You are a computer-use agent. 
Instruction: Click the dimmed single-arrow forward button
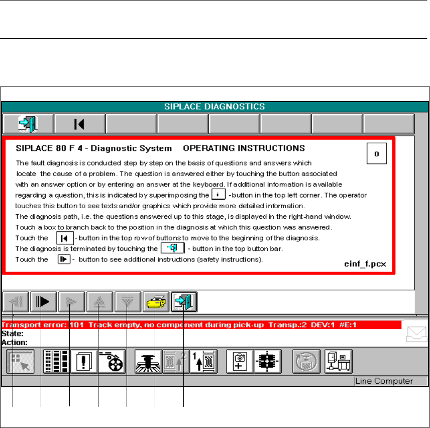(x=72, y=302)
